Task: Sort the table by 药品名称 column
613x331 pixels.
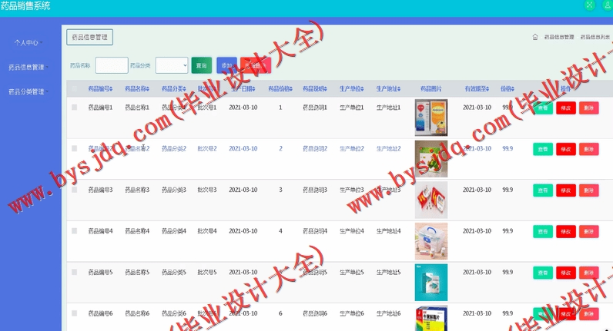Action: [137, 89]
